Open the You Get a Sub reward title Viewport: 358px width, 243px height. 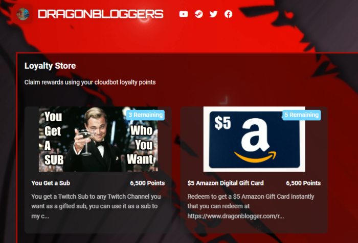(x=51, y=183)
